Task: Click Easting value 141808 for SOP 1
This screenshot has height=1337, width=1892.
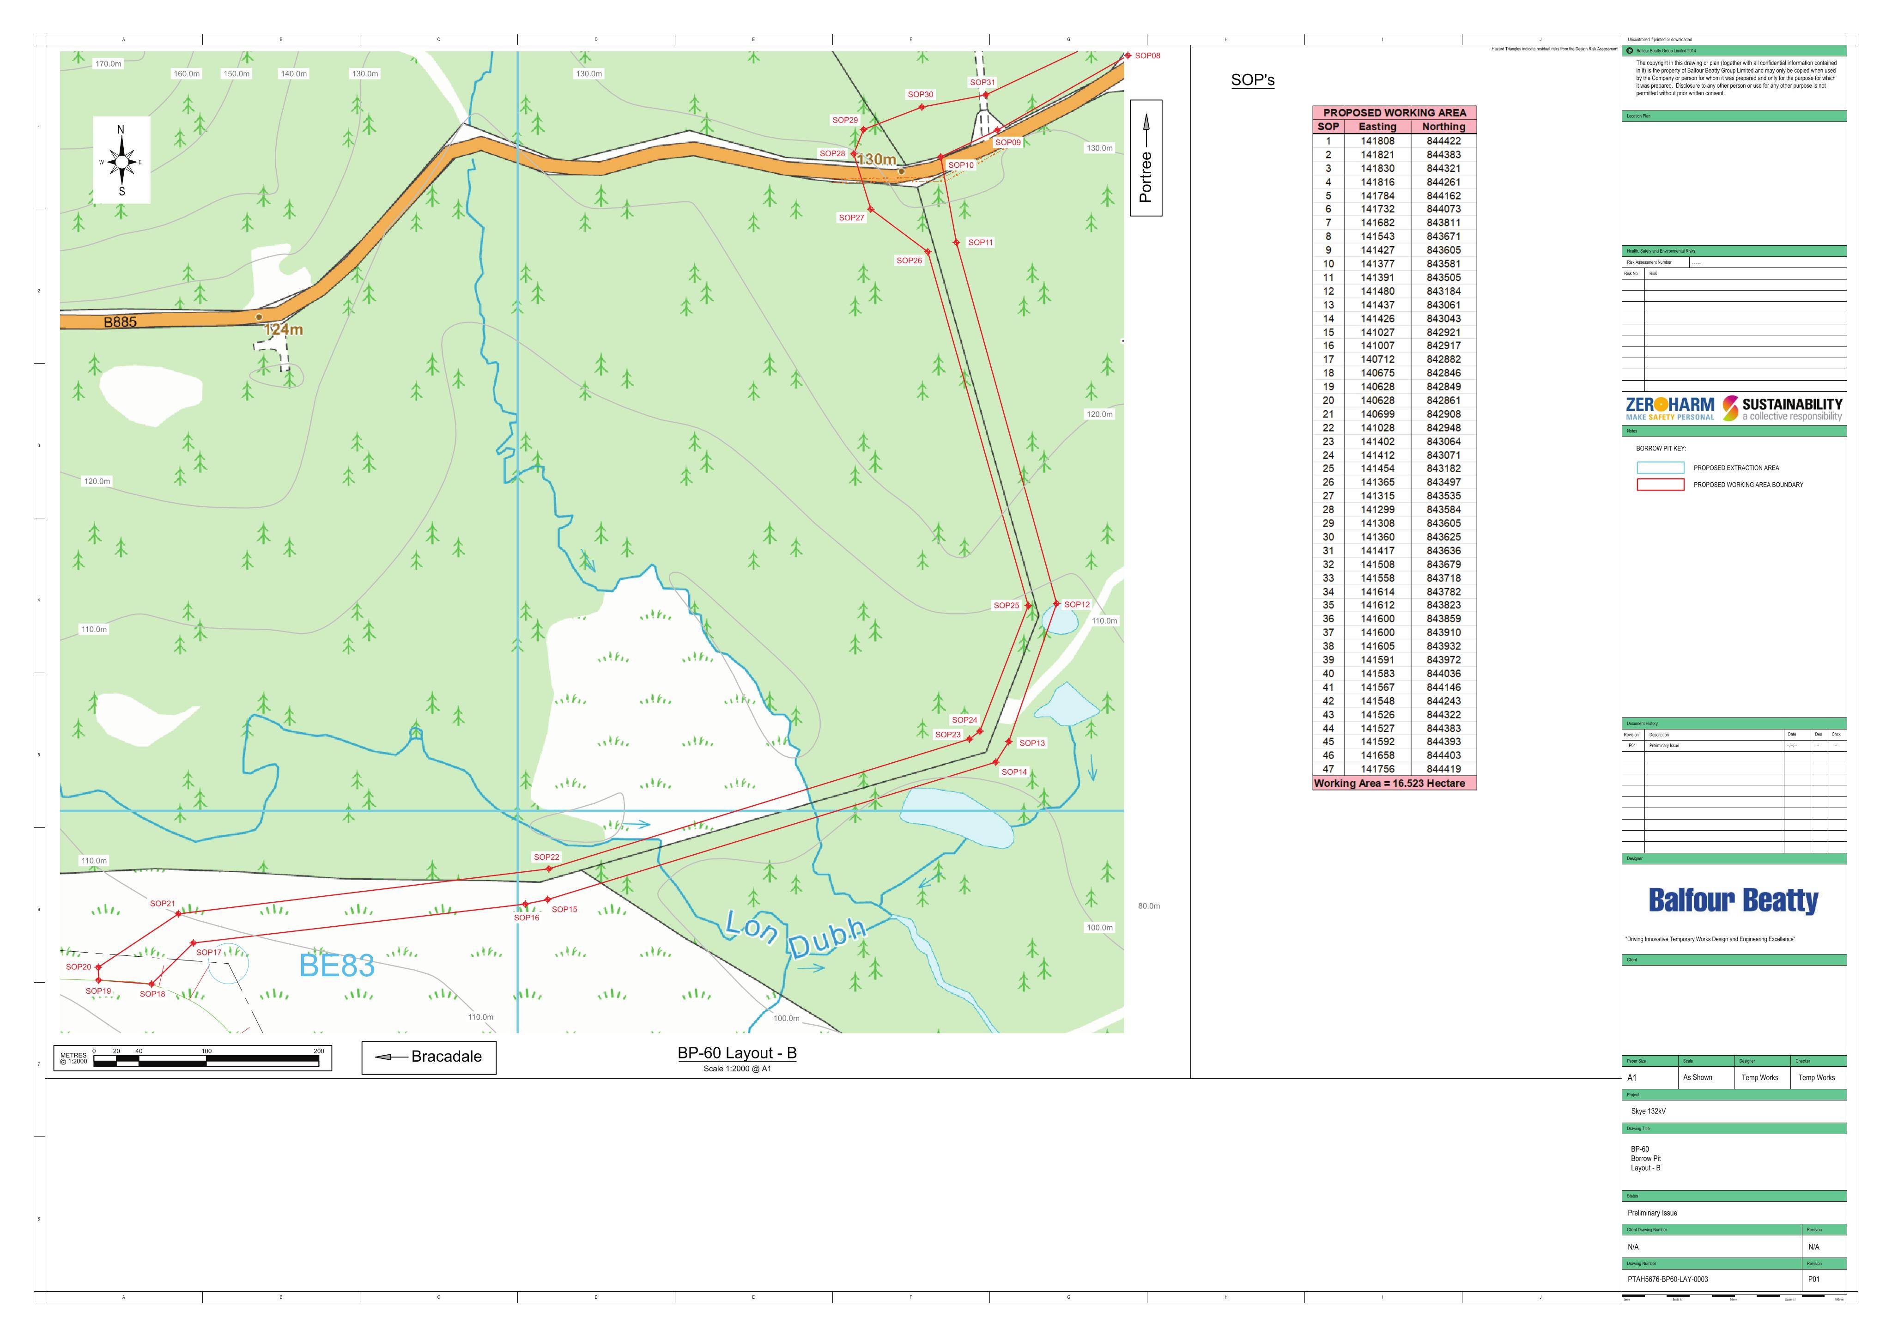Action: tap(1378, 141)
